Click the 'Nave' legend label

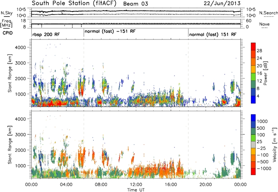pos(264,24)
